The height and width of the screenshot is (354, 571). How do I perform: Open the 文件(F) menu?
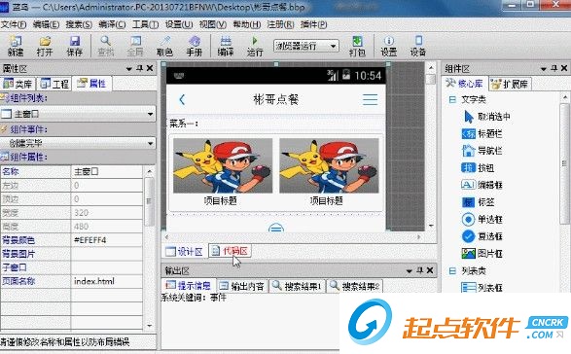(14, 24)
